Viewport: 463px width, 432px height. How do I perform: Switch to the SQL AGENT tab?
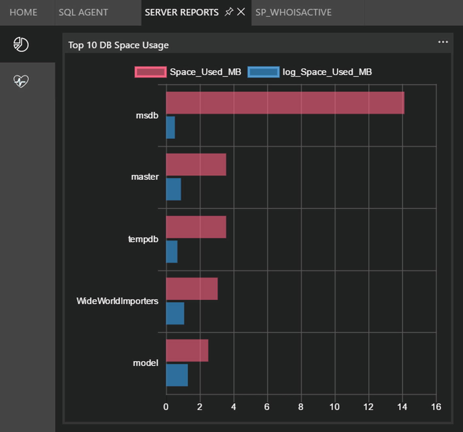[x=83, y=12]
